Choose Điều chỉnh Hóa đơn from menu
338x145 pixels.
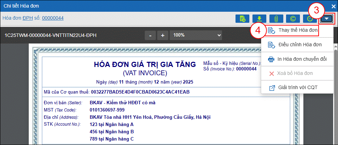pos(300,45)
